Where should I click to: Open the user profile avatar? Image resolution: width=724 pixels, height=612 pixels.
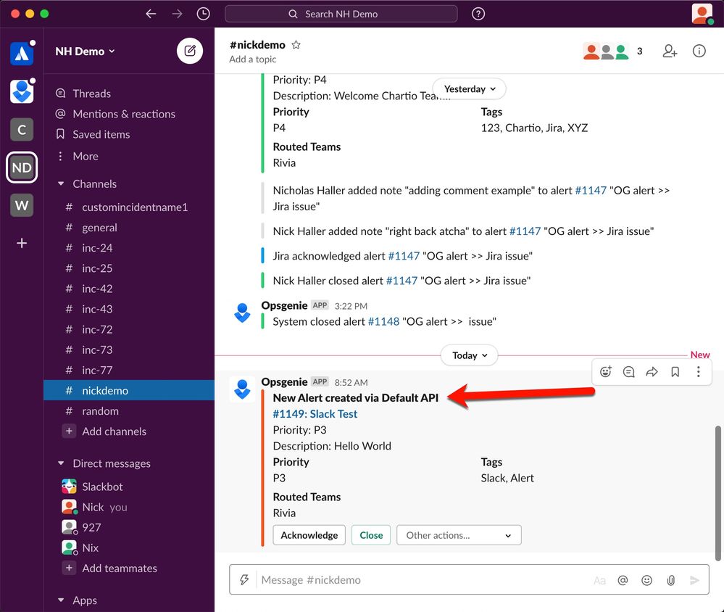[x=702, y=14]
